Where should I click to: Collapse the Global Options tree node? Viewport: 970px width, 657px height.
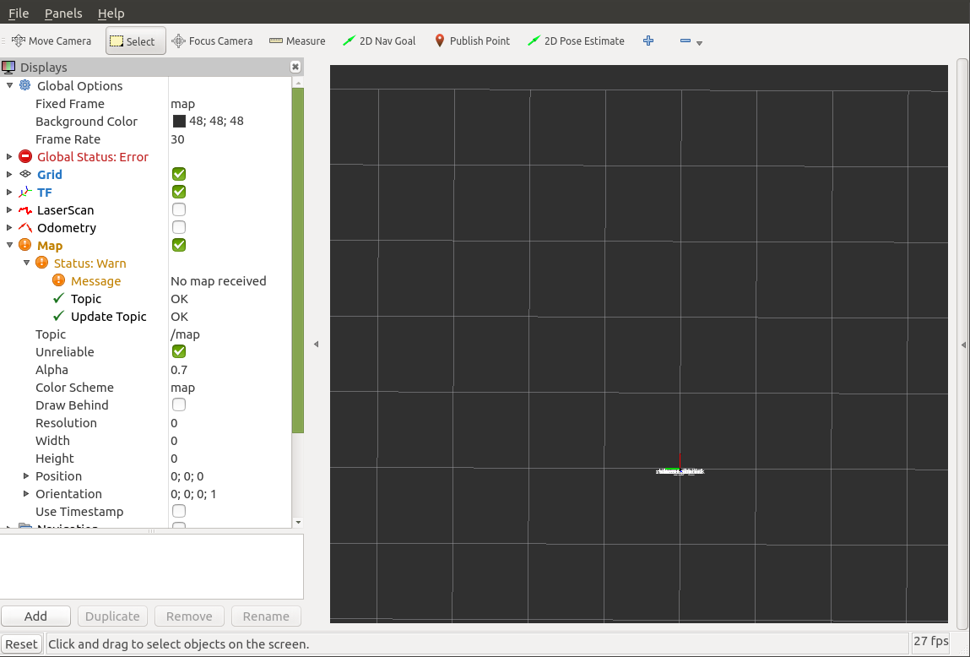tap(9, 85)
